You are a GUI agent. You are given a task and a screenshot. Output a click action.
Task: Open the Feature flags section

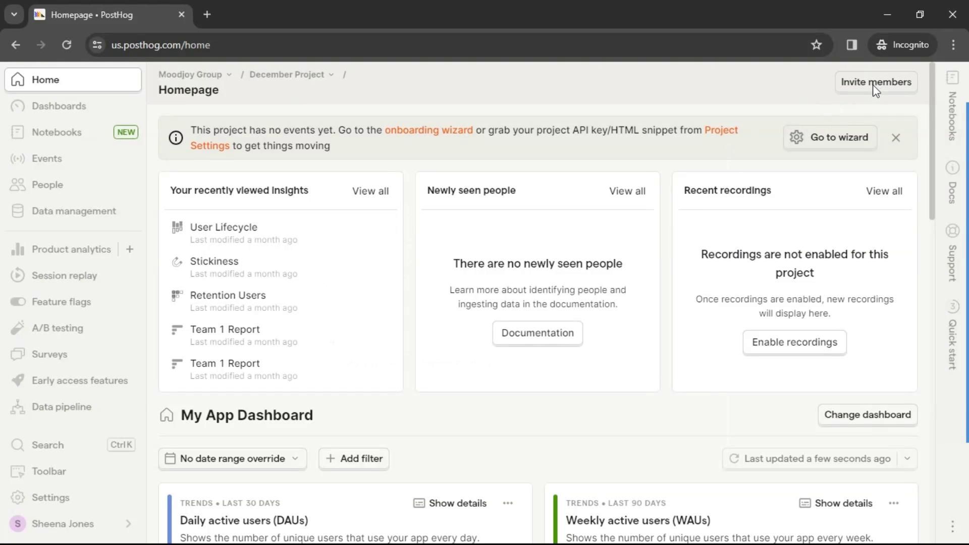pyautogui.click(x=61, y=302)
